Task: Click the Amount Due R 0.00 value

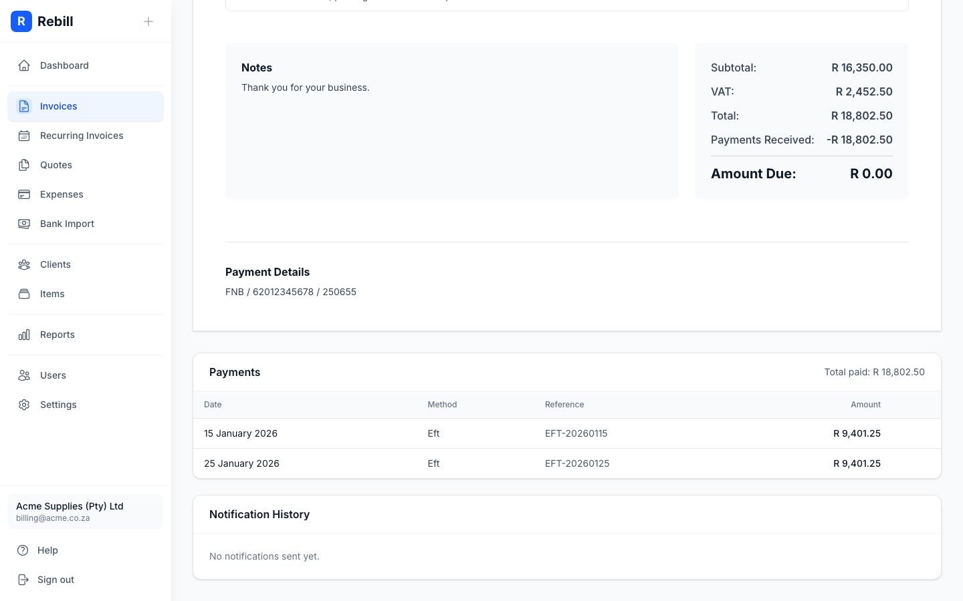Action: (x=871, y=174)
